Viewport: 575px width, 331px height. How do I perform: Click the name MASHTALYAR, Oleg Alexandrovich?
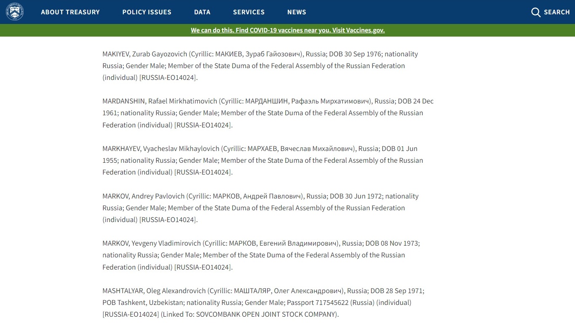(x=154, y=291)
